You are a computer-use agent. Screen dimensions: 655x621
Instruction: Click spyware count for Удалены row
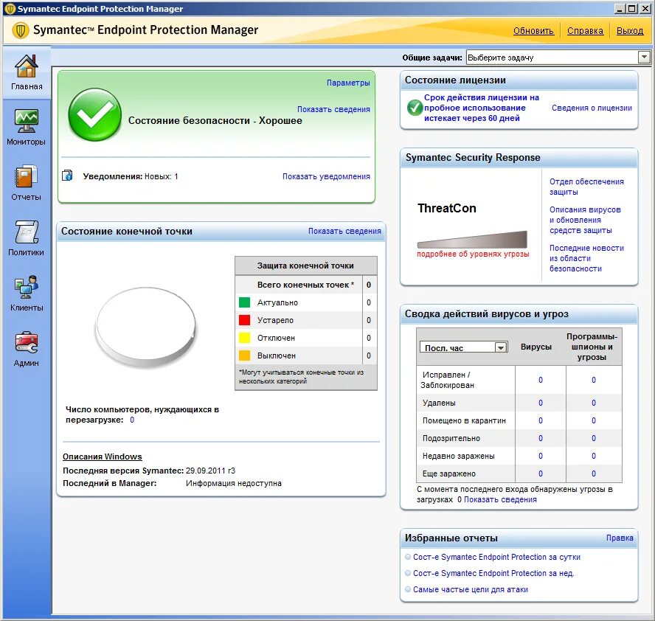[594, 403]
